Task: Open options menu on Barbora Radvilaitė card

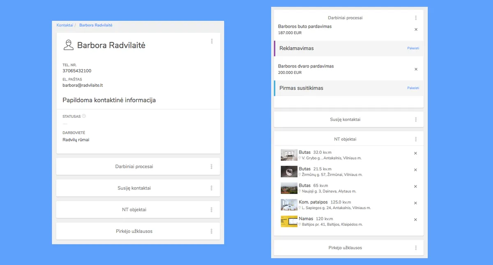Action: pos(212,41)
